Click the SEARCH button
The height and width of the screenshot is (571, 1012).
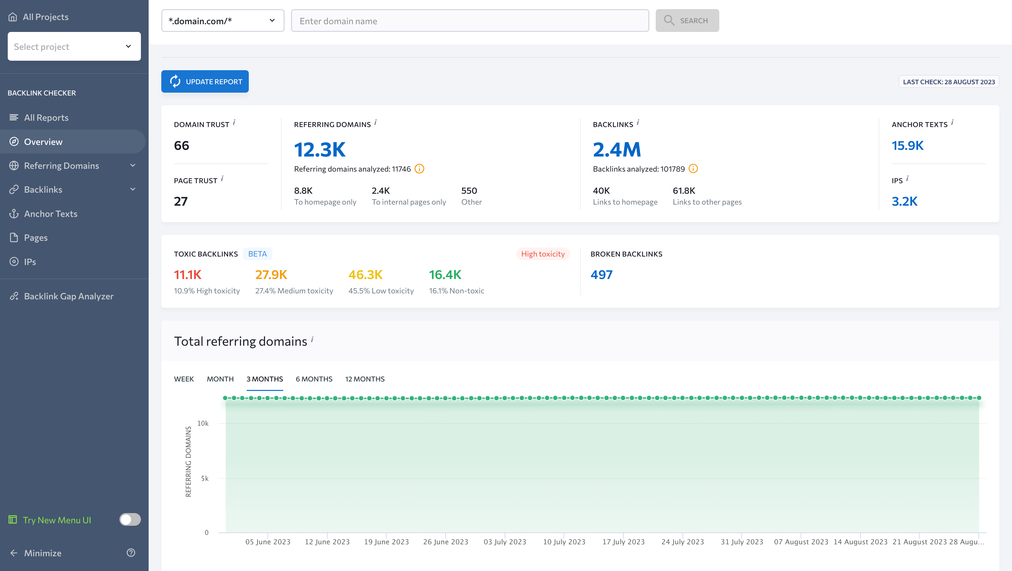point(687,20)
